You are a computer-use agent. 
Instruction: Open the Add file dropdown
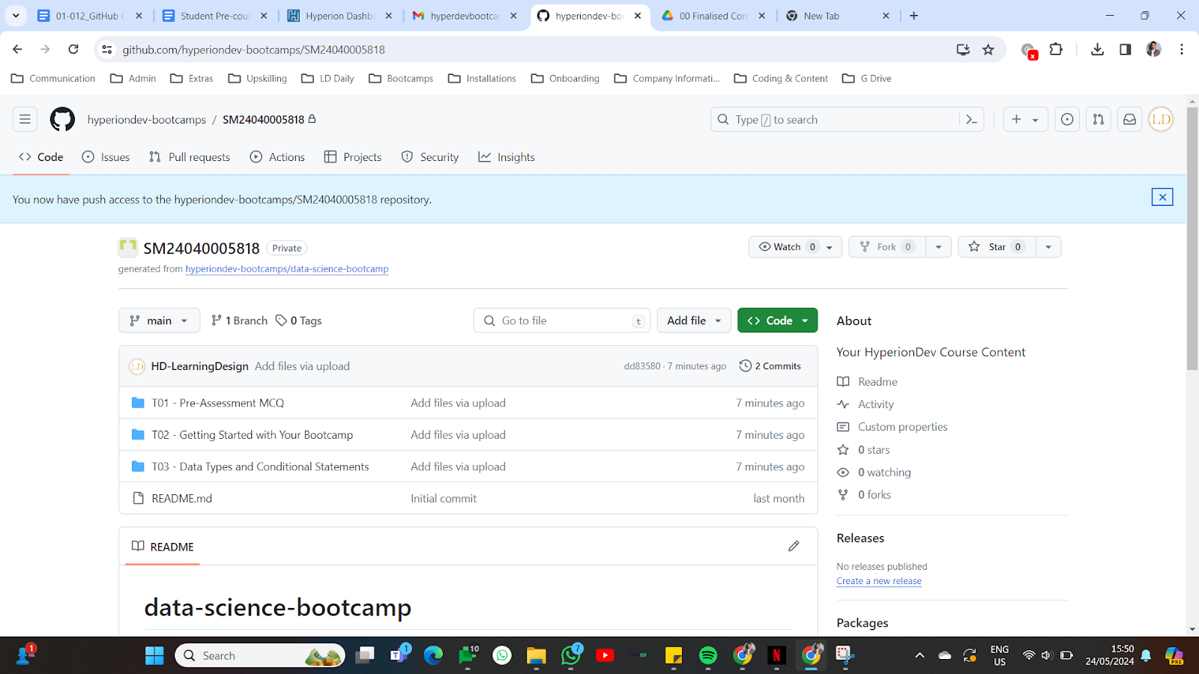[x=694, y=321]
